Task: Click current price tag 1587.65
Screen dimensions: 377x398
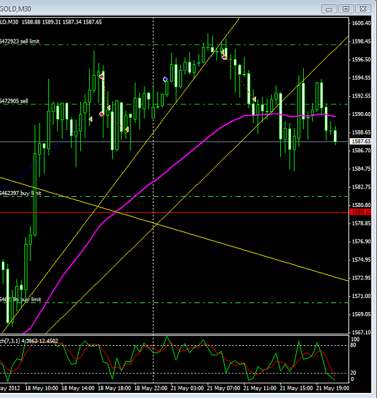Action: [x=360, y=141]
